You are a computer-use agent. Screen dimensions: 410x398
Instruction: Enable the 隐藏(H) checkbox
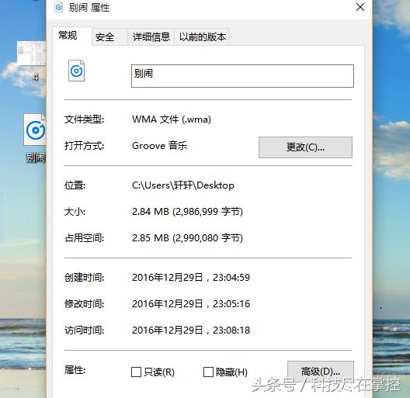coord(208,372)
